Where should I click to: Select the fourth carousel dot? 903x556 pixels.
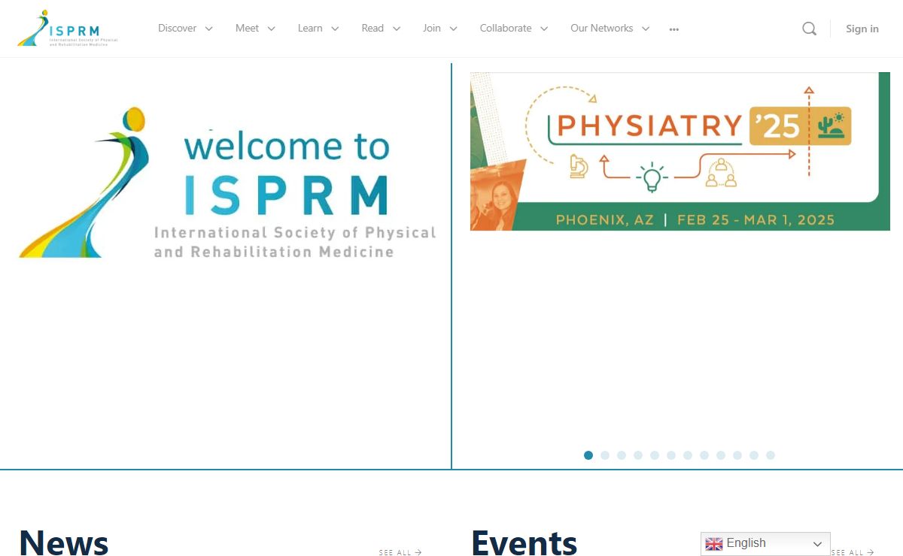[x=638, y=455]
